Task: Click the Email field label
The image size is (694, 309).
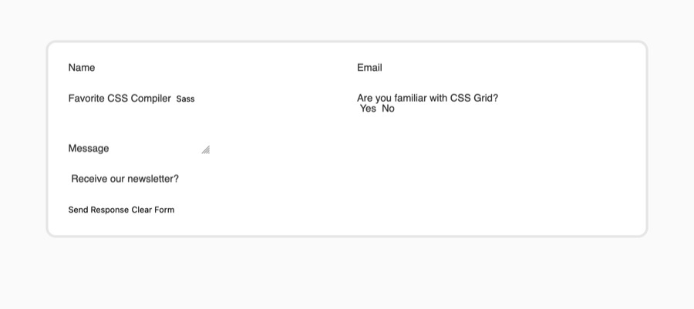Action: 369,68
